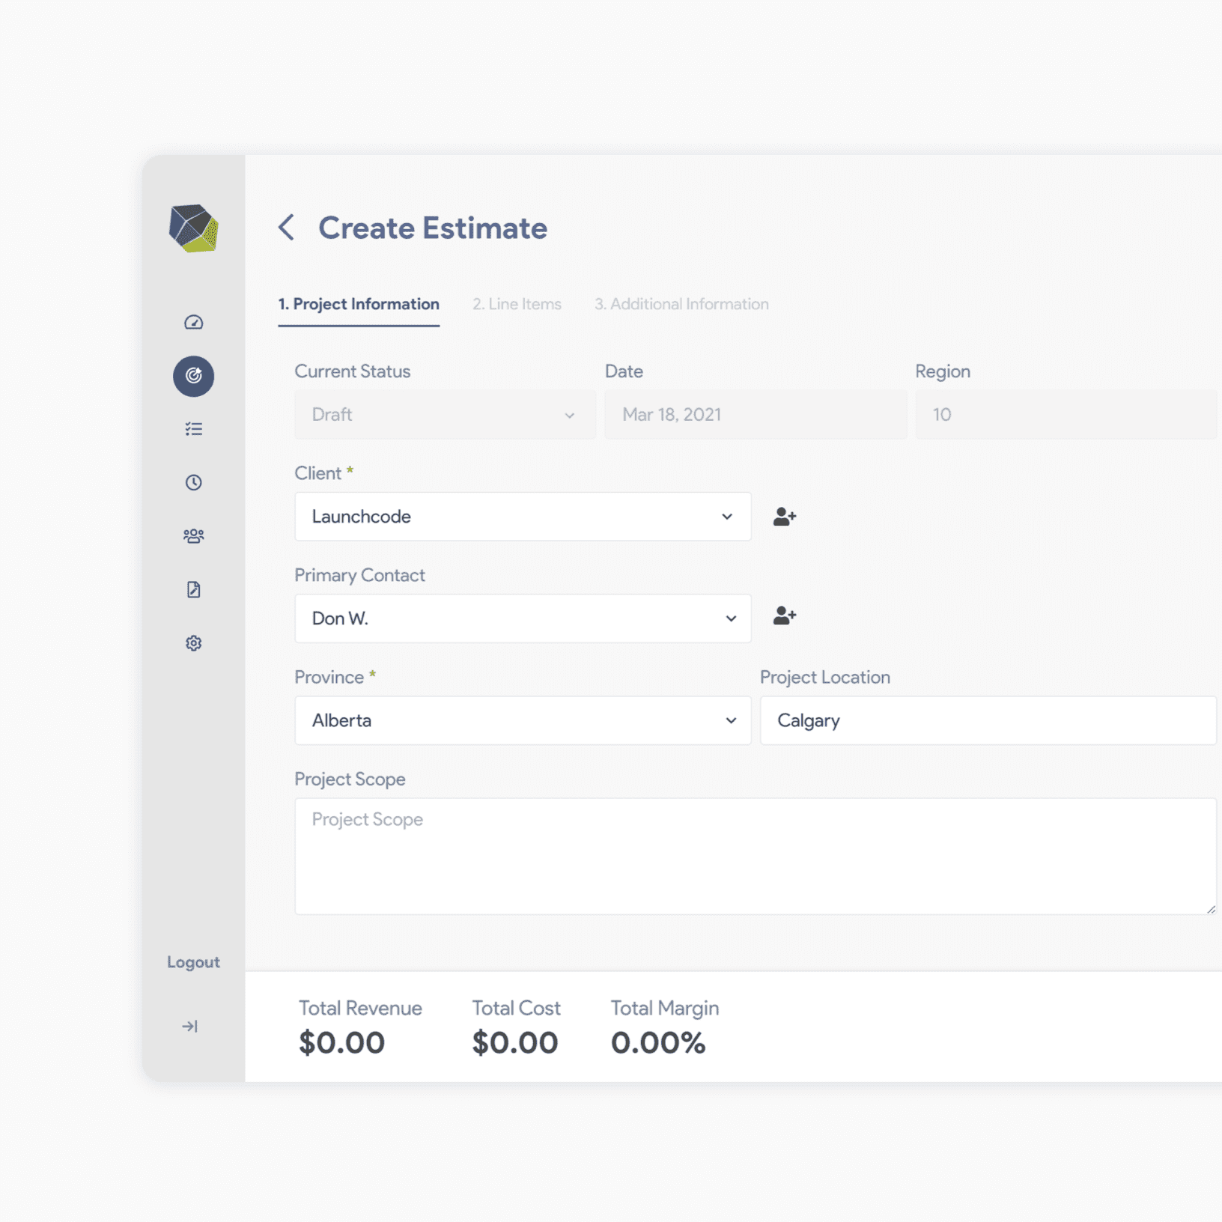Open the clock time tracking icon
Image resolution: width=1222 pixels, height=1222 pixels.
pyautogui.click(x=193, y=482)
